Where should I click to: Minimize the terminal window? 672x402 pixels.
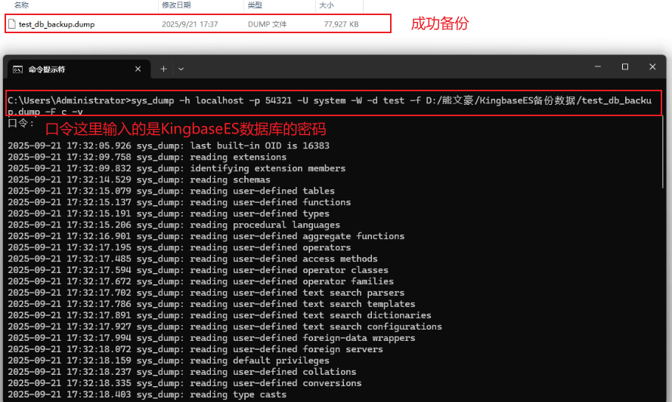point(598,66)
